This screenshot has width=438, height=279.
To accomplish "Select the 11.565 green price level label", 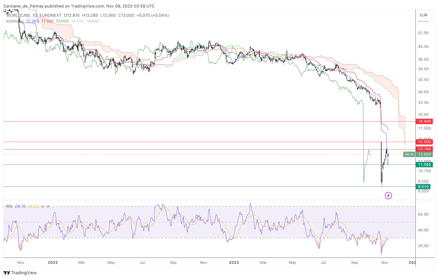I will [x=424, y=164].
